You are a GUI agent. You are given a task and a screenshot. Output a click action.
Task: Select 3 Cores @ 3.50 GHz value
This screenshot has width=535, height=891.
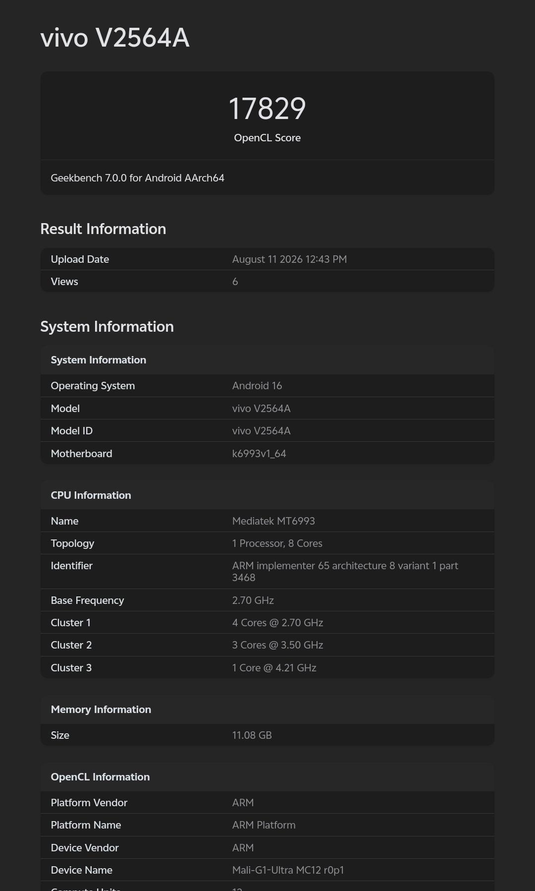pyautogui.click(x=277, y=645)
